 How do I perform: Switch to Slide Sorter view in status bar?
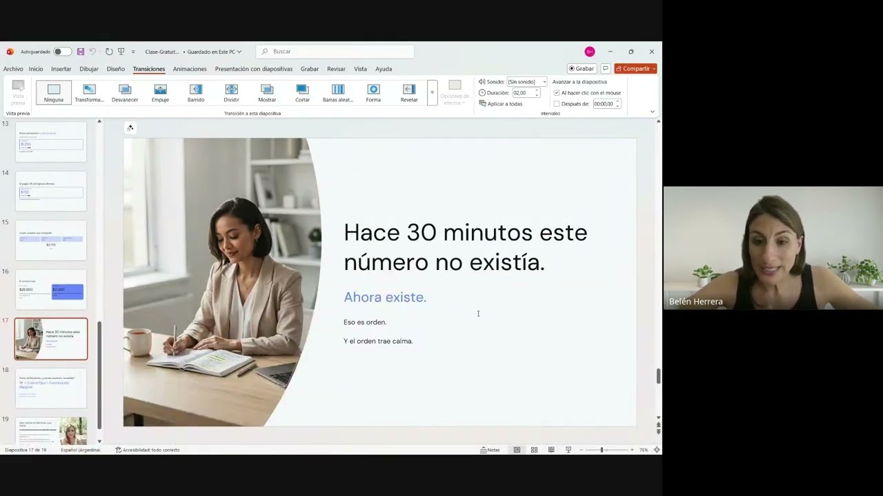pyautogui.click(x=534, y=450)
